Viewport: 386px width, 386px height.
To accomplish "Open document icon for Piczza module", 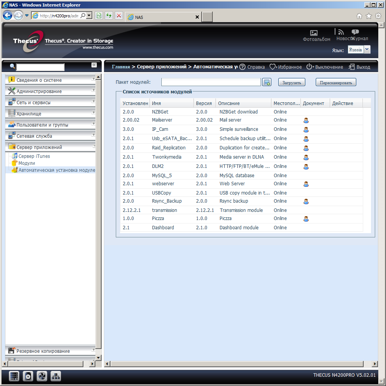I will coord(306,218).
